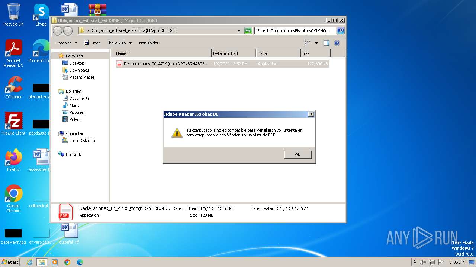Click the PDF icon in the details pane
This screenshot has width=476, height=267.
point(66,212)
